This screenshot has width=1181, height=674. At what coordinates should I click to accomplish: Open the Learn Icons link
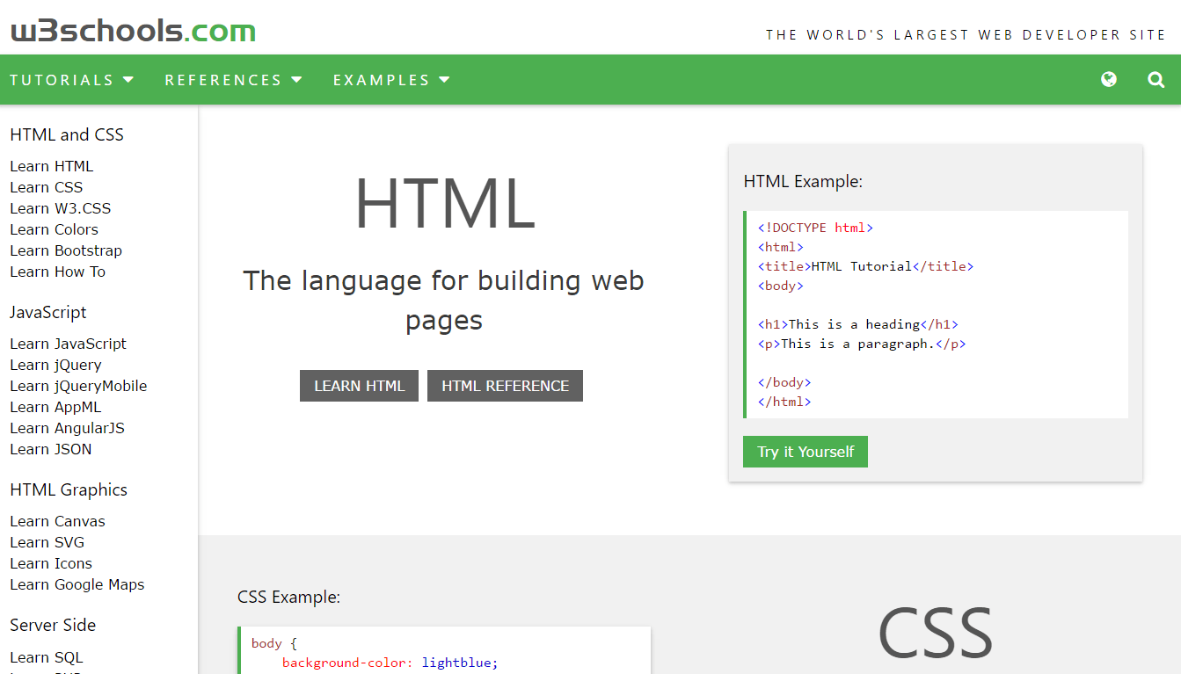point(51,563)
